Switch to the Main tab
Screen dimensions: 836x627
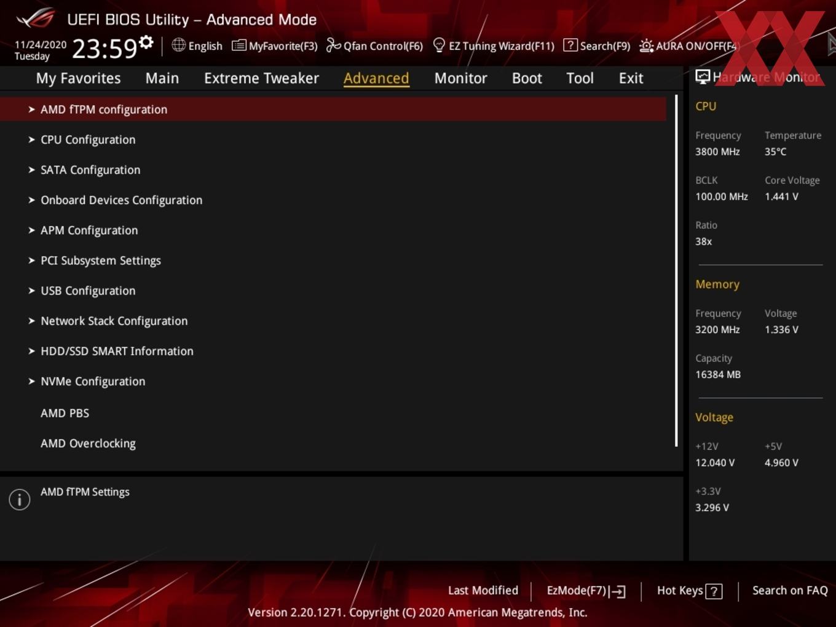[x=162, y=78]
